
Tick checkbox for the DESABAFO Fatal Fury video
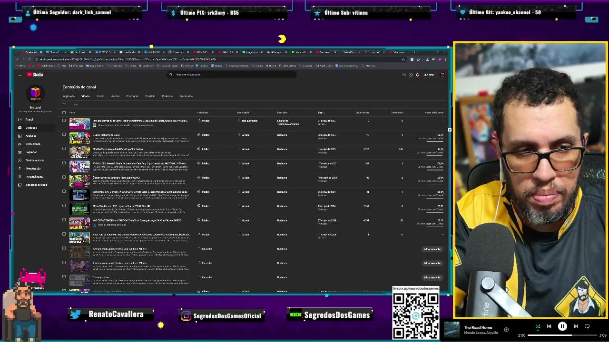64,149
